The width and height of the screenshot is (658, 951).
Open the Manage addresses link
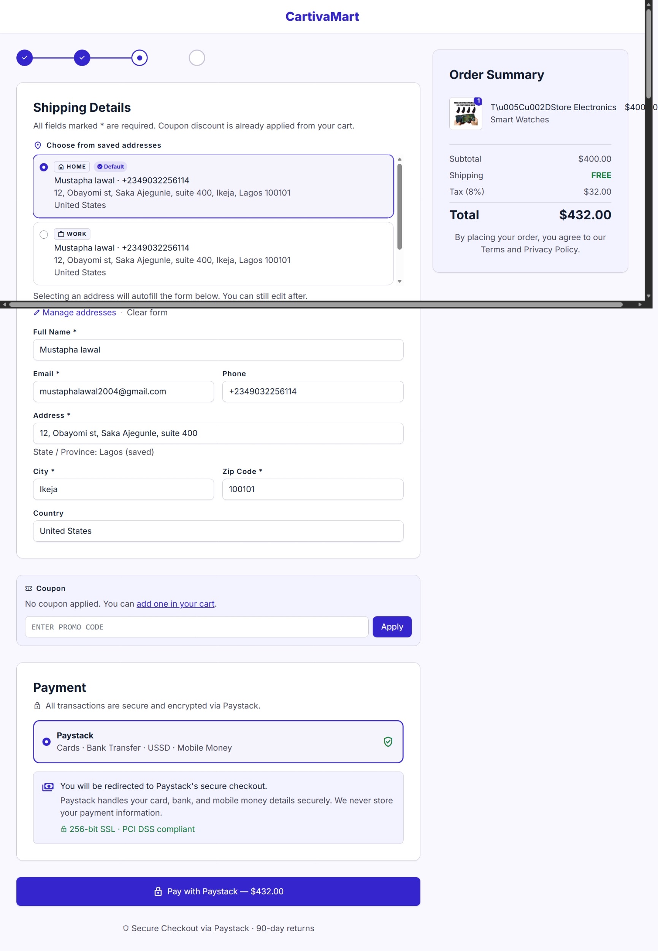pyautogui.click(x=79, y=312)
